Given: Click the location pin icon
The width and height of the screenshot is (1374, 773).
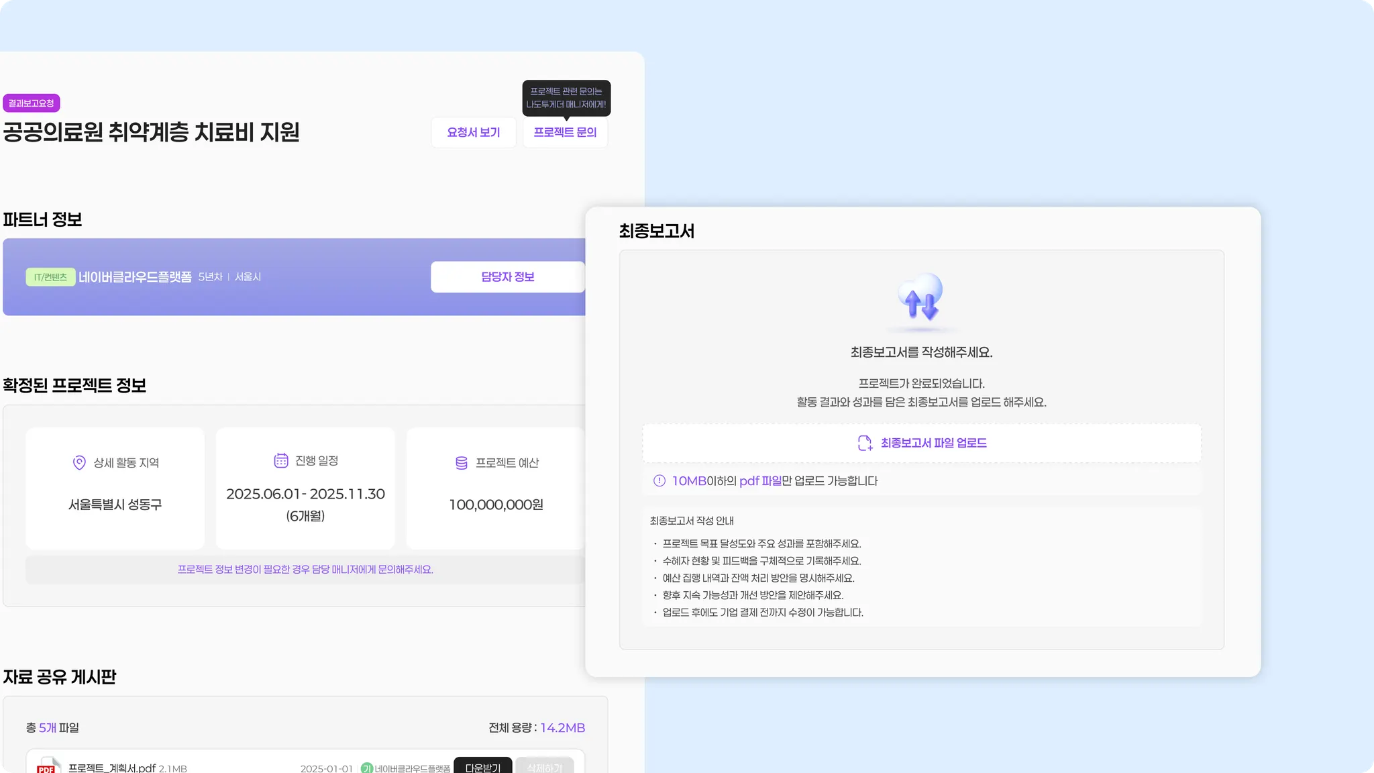Looking at the screenshot, I should [x=79, y=462].
